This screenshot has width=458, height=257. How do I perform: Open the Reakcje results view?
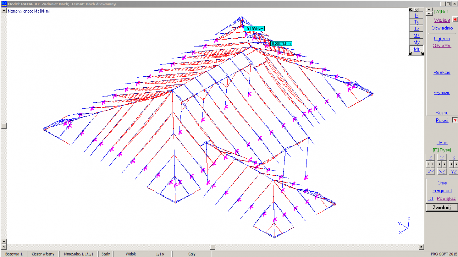click(442, 72)
